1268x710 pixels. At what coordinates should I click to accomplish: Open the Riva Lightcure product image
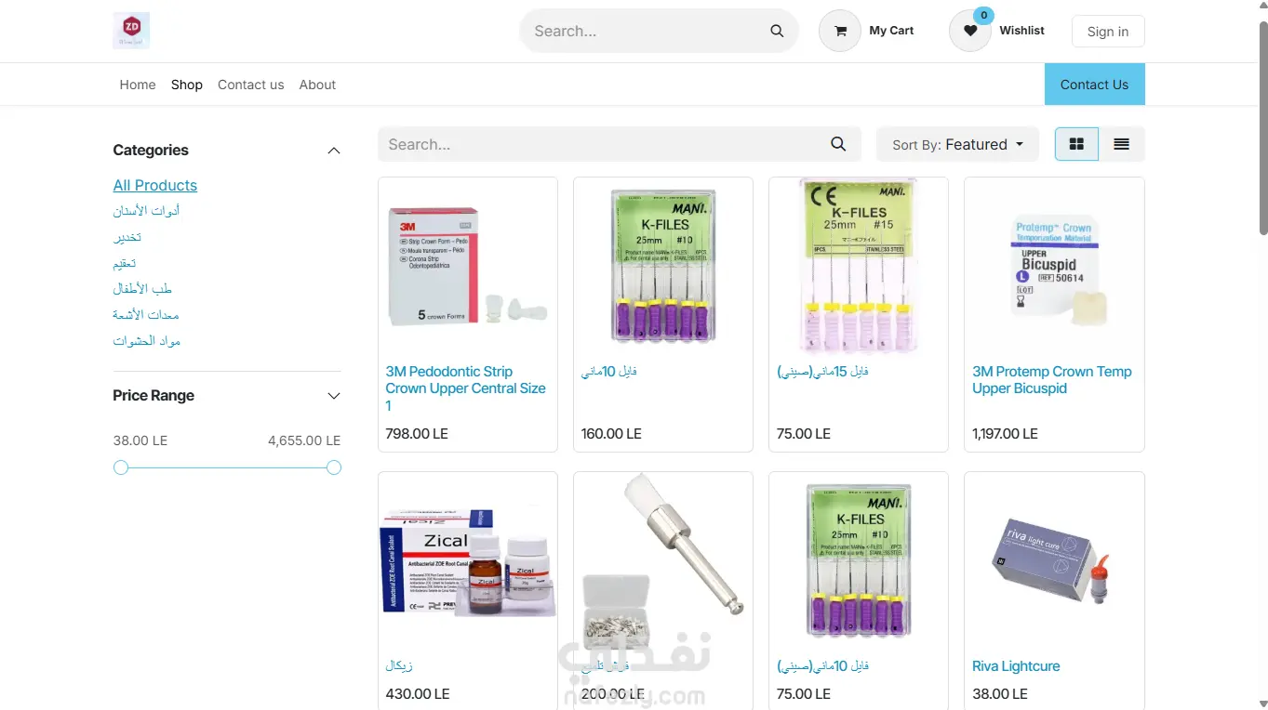pyautogui.click(x=1054, y=560)
